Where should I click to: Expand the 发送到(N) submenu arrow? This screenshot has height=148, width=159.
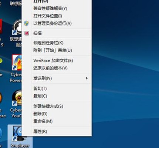pyautogui.click(x=87, y=78)
